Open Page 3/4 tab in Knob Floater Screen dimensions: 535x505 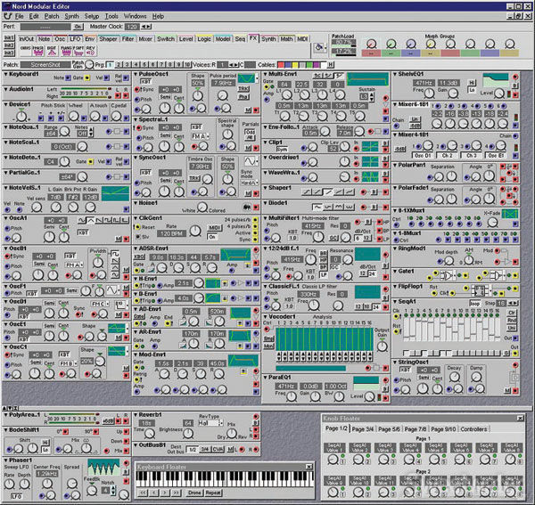[362, 429]
